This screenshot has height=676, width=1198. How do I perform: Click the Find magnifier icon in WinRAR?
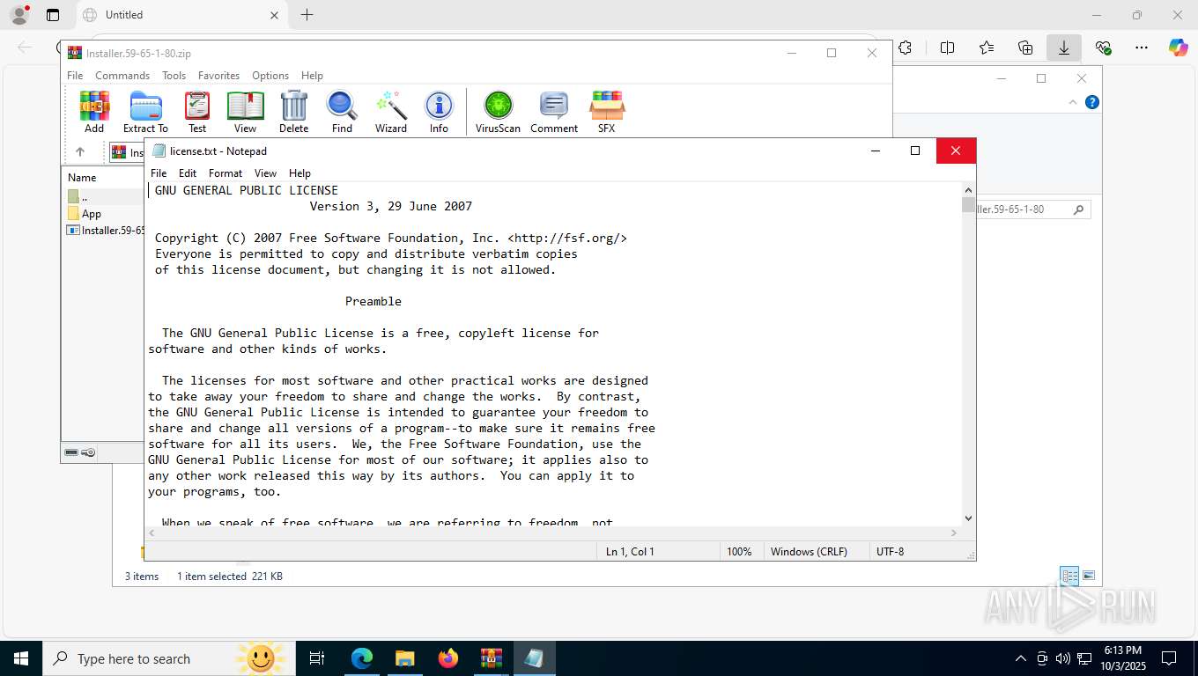tap(342, 112)
